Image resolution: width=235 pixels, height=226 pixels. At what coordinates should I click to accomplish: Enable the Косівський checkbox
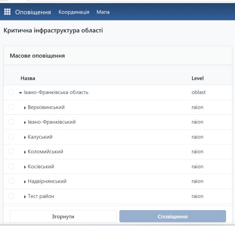pyautogui.click(x=11, y=166)
